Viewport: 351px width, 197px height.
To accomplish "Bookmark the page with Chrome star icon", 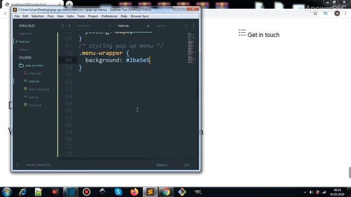I will (315, 13).
